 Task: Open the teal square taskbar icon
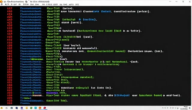pyautogui.click(x=35, y=108)
